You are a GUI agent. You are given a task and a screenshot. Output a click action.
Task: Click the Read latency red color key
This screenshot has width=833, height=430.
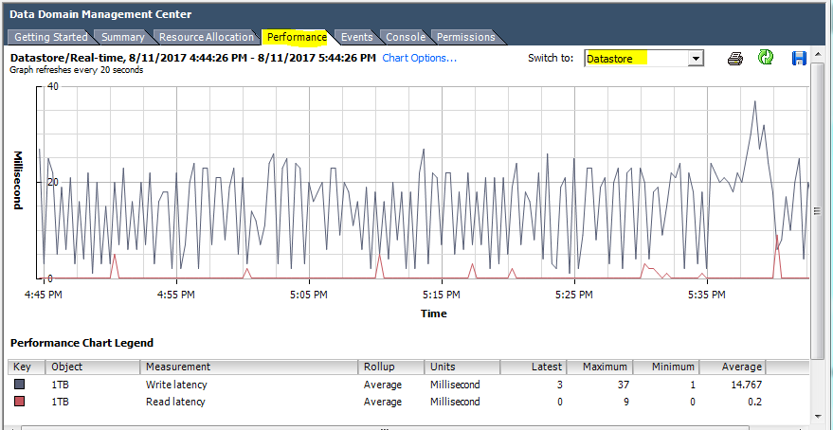[20, 402]
